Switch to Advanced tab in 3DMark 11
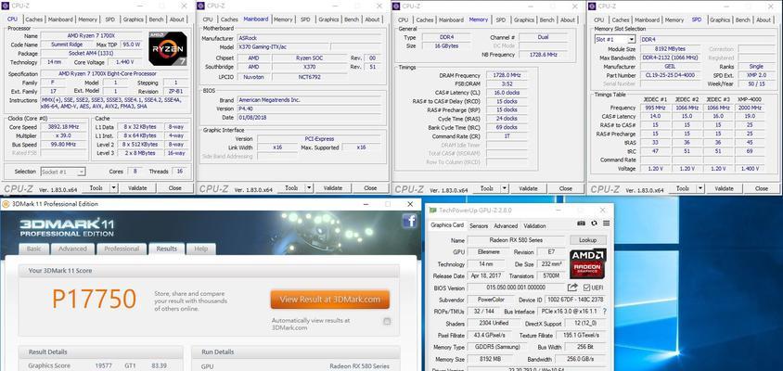 point(72,249)
